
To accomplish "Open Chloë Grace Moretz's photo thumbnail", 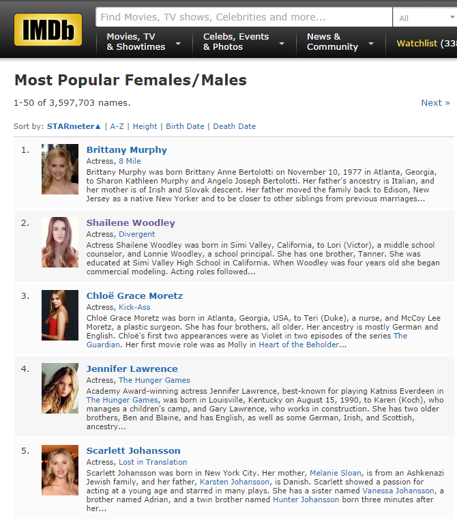I will click(60, 315).
